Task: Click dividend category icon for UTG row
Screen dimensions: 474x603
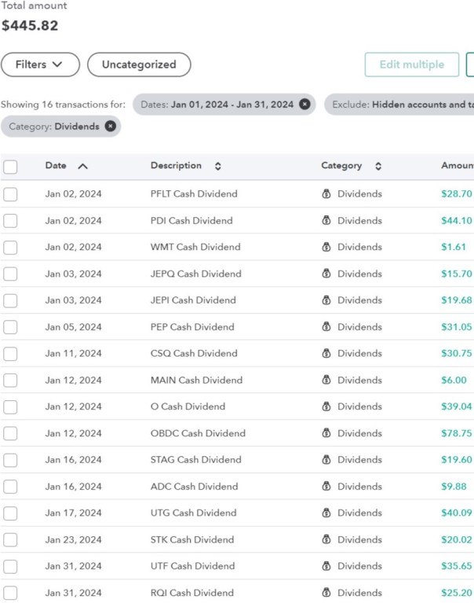Action: coord(326,513)
